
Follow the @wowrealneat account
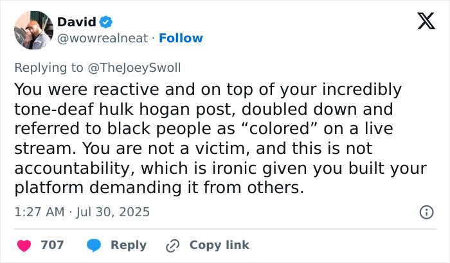click(x=181, y=38)
